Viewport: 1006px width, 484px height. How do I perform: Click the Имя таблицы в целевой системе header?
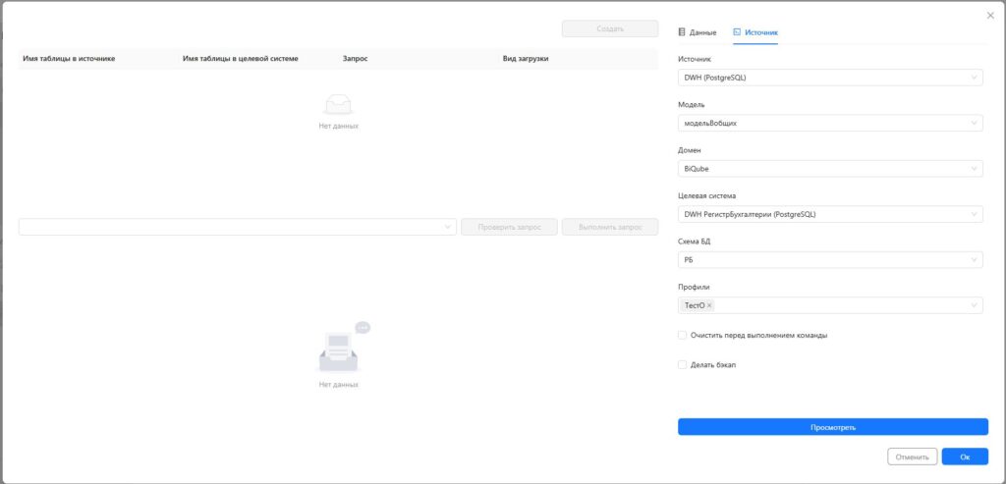pos(241,58)
